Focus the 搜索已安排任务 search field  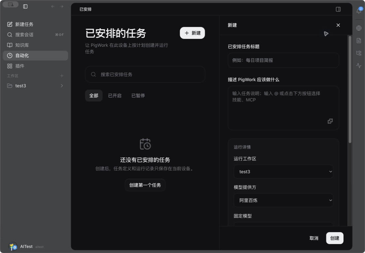pos(145,74)
